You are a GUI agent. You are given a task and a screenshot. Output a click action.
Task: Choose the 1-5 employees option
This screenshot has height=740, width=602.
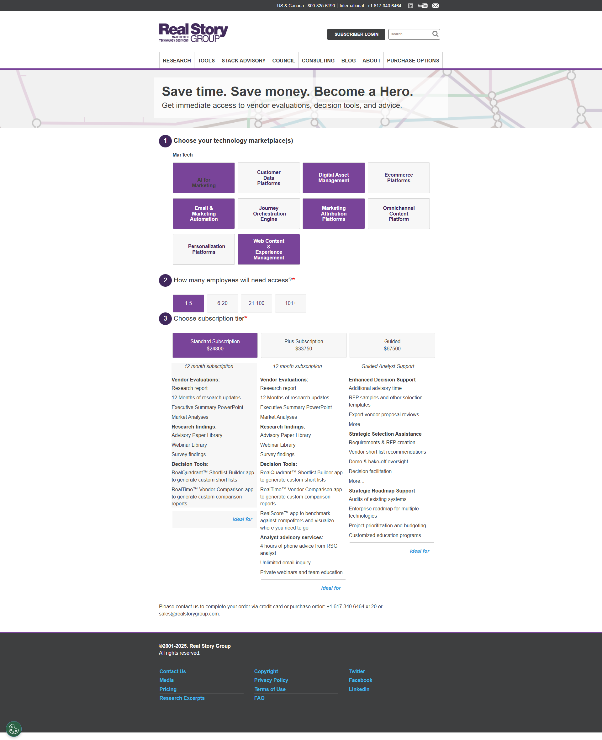[x=188, y=303]
